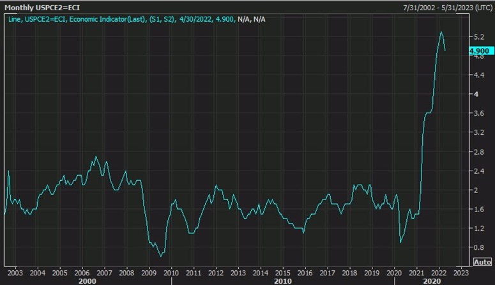Click the 0.8 price axis label

[476, 247]
